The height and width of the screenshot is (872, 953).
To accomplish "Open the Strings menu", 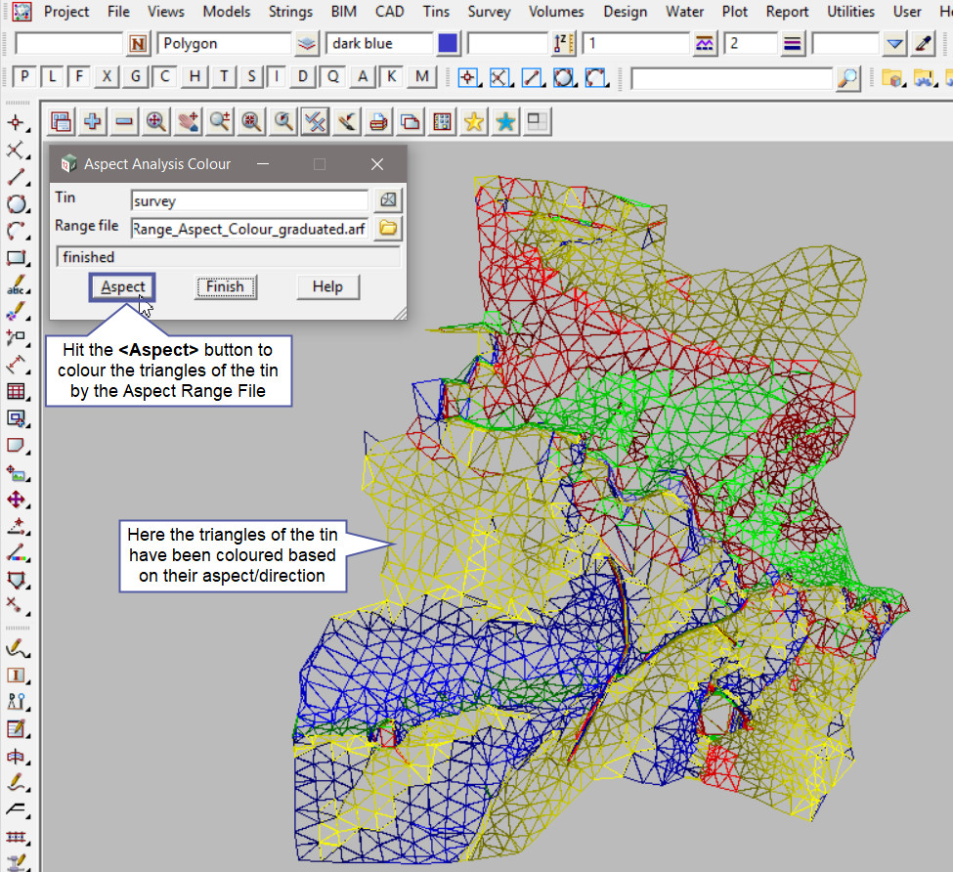I will 288,12.
